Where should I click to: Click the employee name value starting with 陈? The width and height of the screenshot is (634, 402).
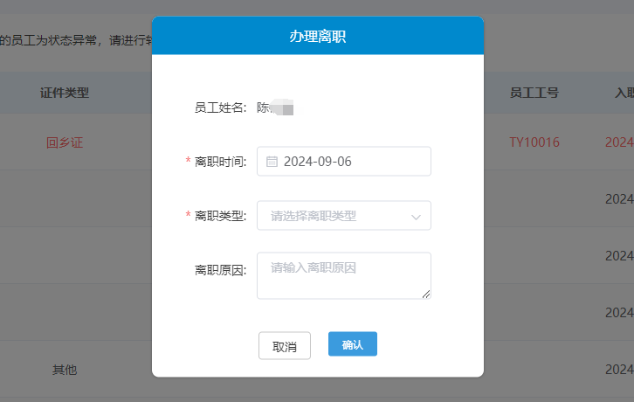[x=275, y=107]
